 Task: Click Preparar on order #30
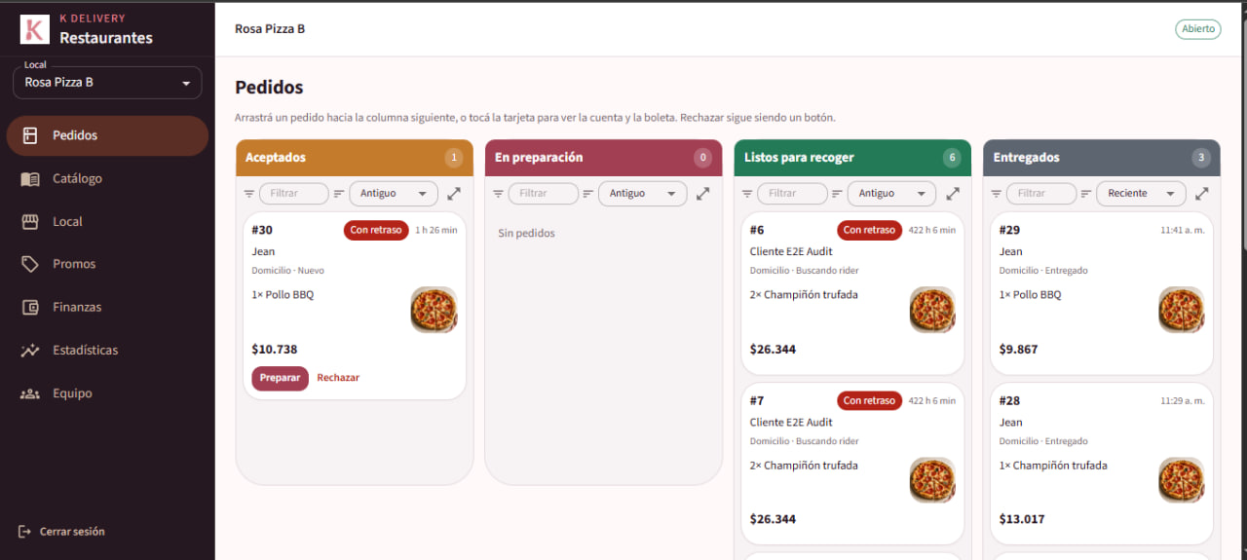(280, 378)
